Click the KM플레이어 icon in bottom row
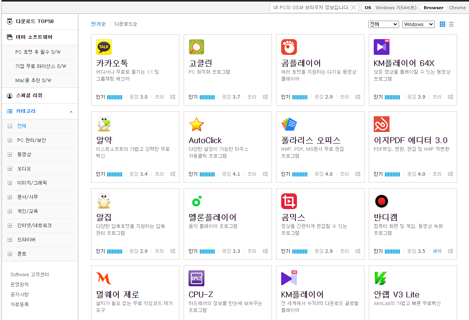This screenshot has height=320, width=469. pos(289,278)
